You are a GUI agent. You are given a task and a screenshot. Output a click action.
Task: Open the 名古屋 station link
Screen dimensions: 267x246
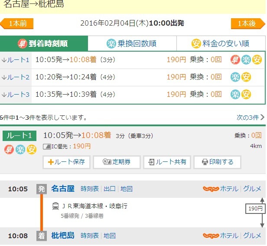[63, 189]
